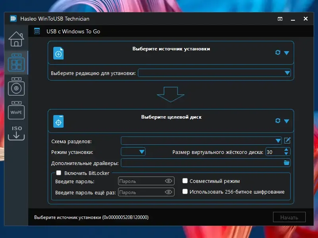This screenshot has height=238, width=318.
Task: Refresh the installation source list
Action: coord(277,53)
